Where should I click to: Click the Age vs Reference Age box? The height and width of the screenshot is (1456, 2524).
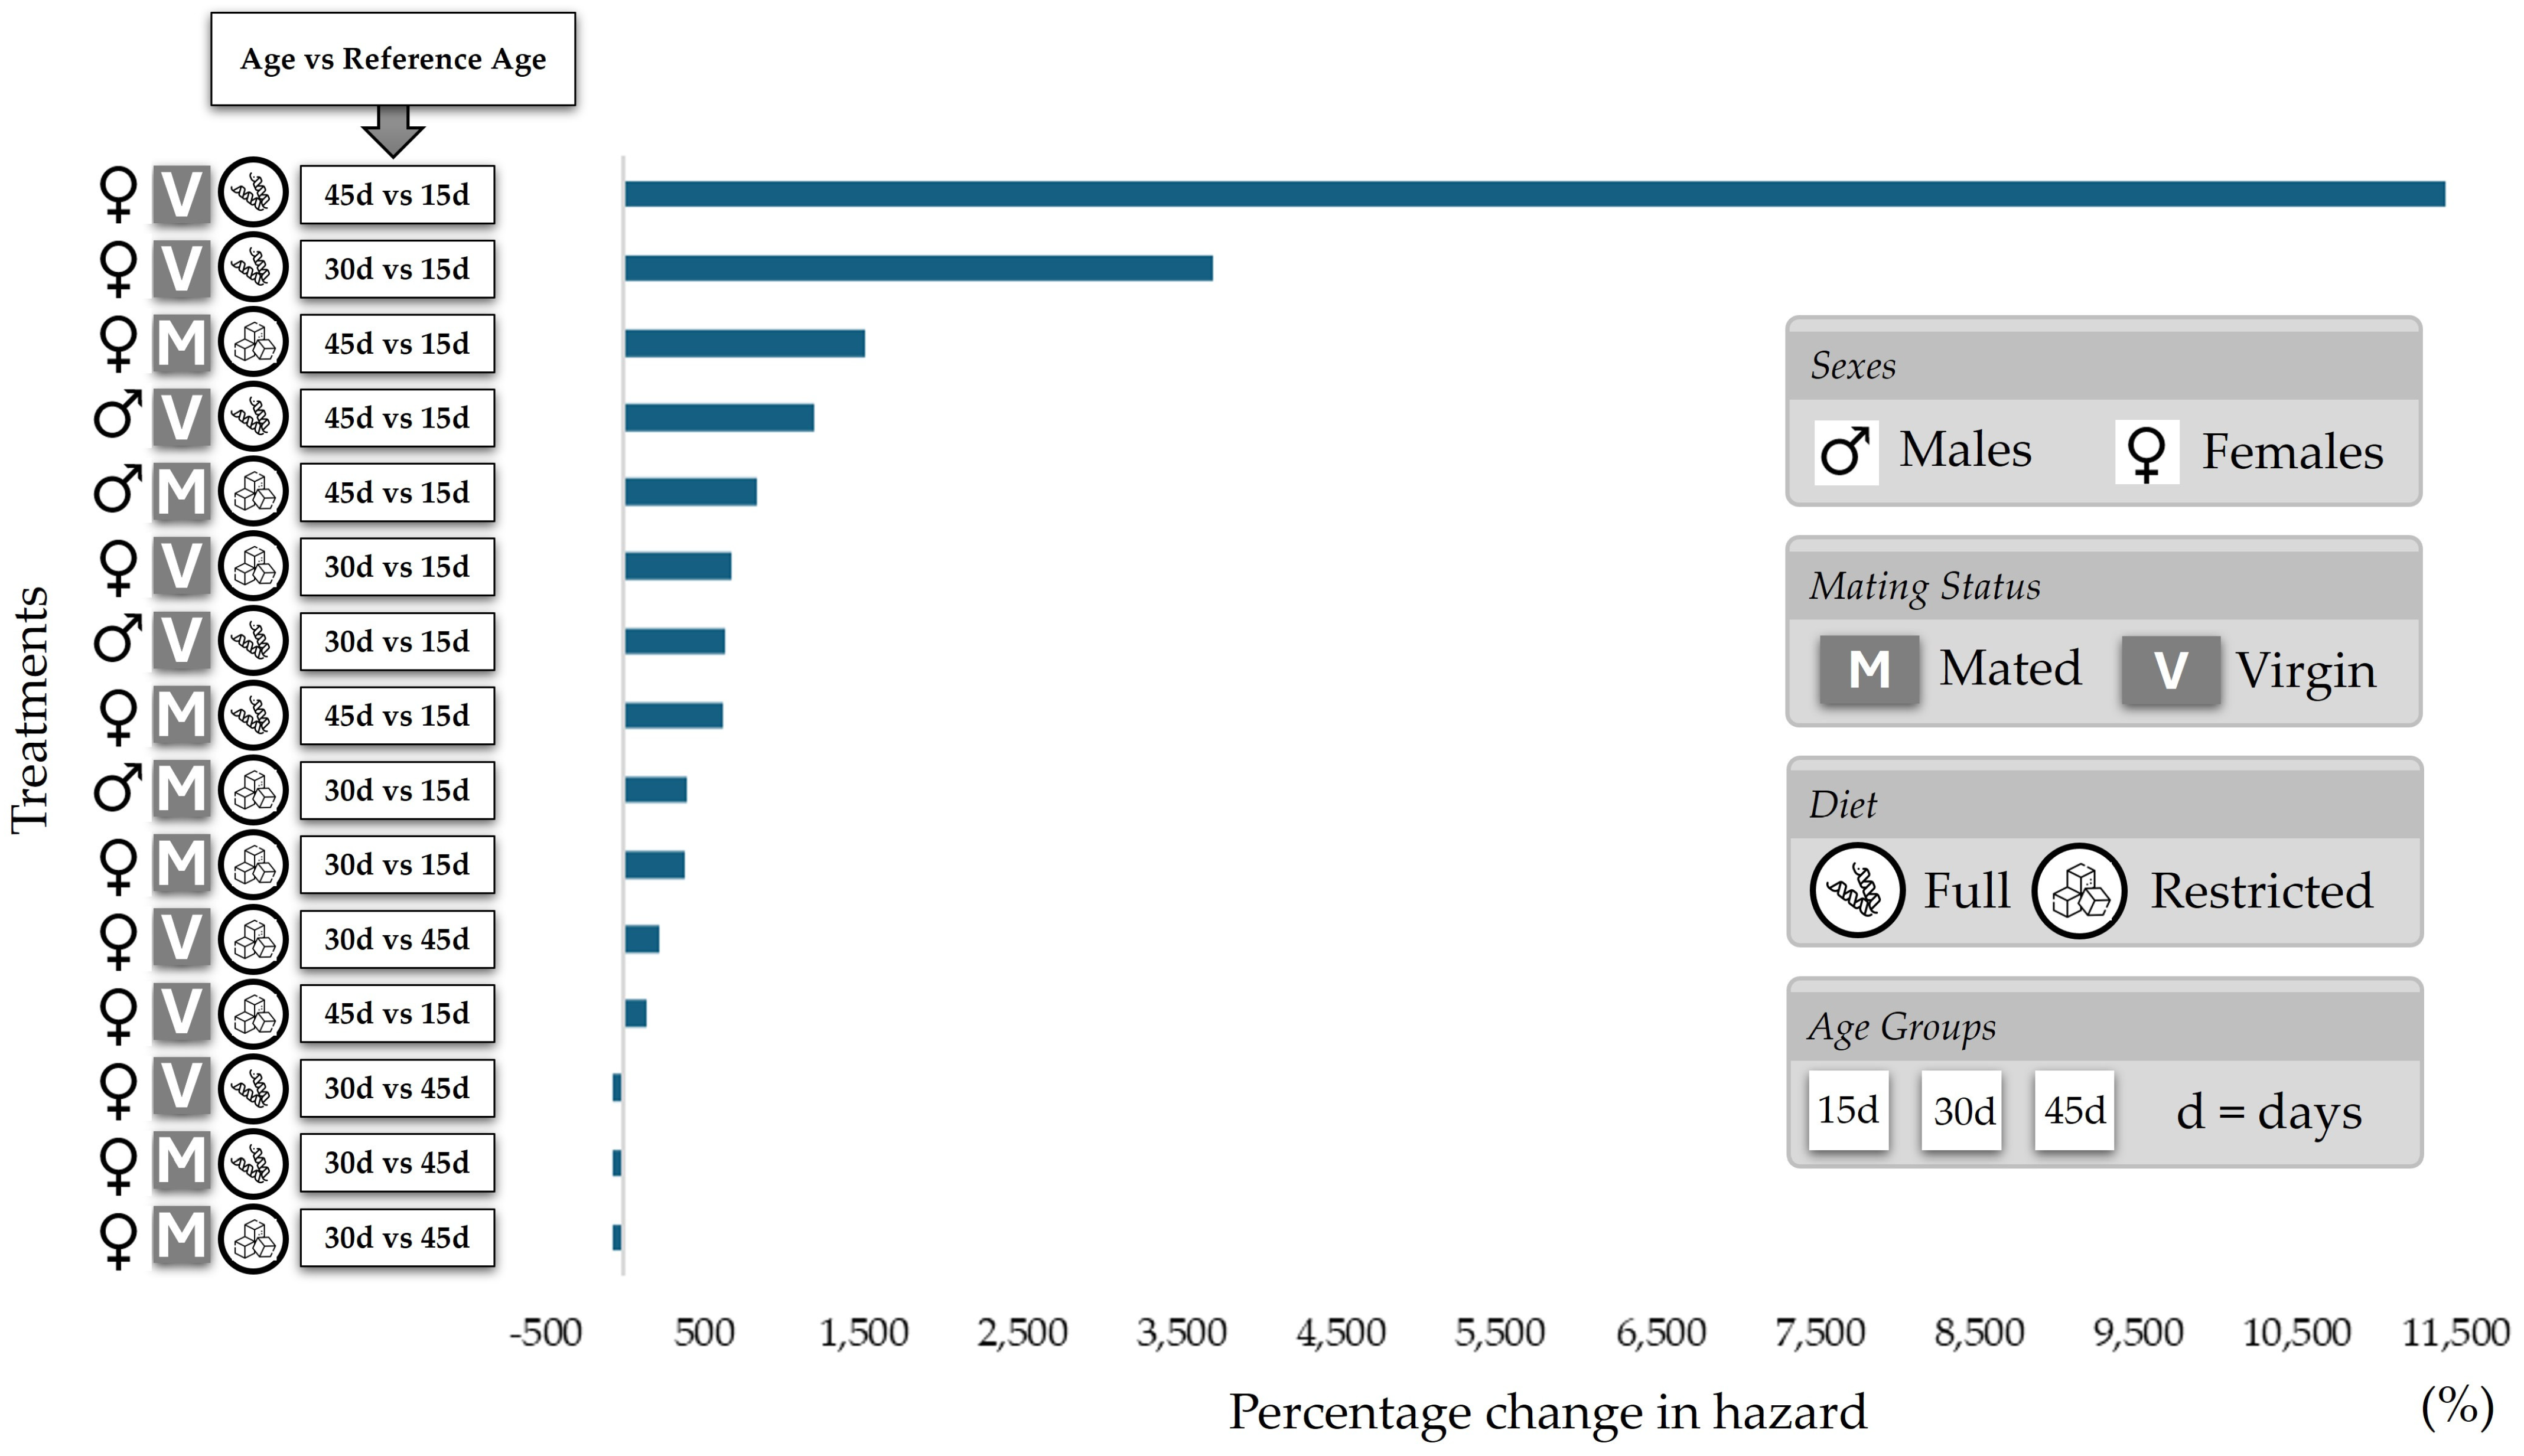pyautogui.click(x=393, y=59)
